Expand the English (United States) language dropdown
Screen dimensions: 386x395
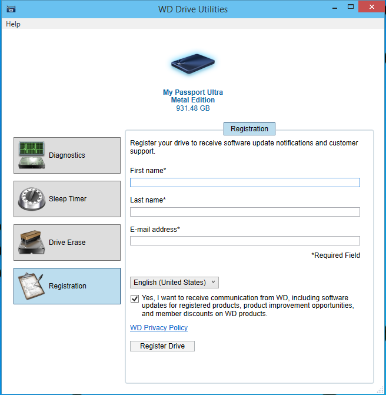[x=174, y=283]
